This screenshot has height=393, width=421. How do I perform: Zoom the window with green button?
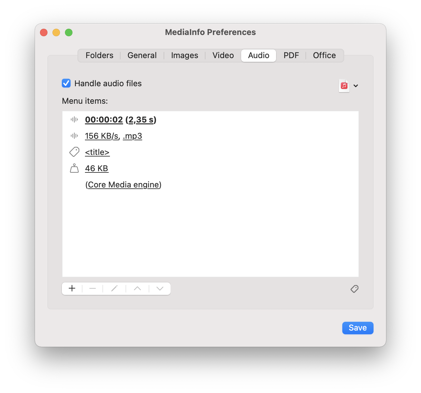click(69, 32)
